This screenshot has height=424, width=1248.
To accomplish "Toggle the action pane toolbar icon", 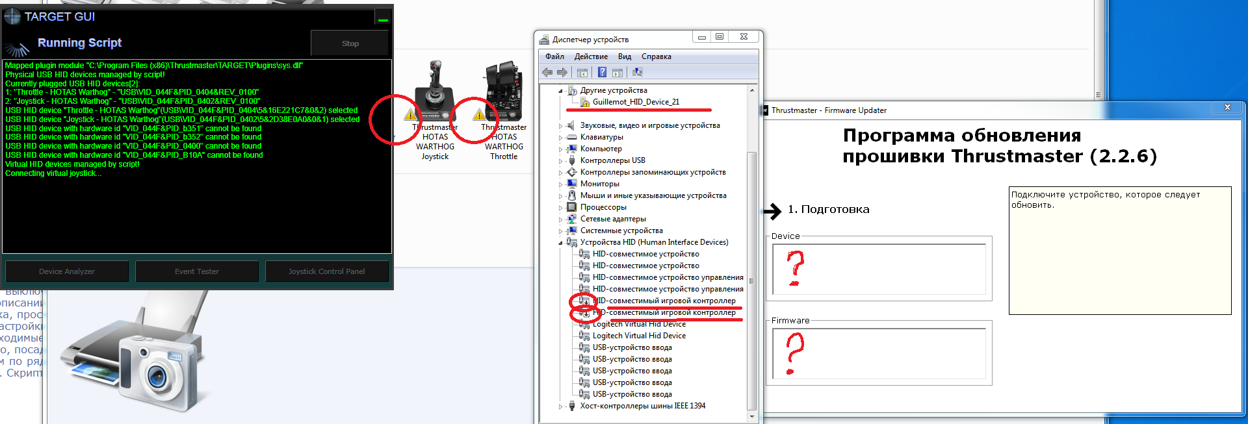I will click(617, 73).
